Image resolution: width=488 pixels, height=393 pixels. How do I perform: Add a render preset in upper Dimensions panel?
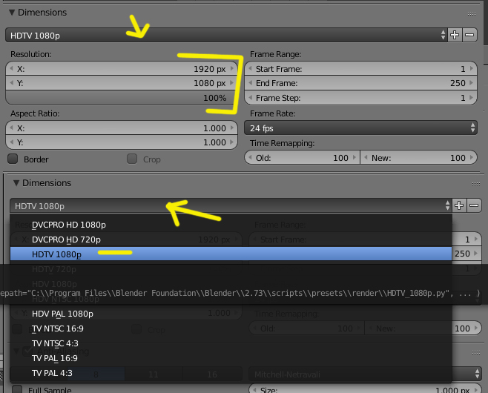coord(455,35)
